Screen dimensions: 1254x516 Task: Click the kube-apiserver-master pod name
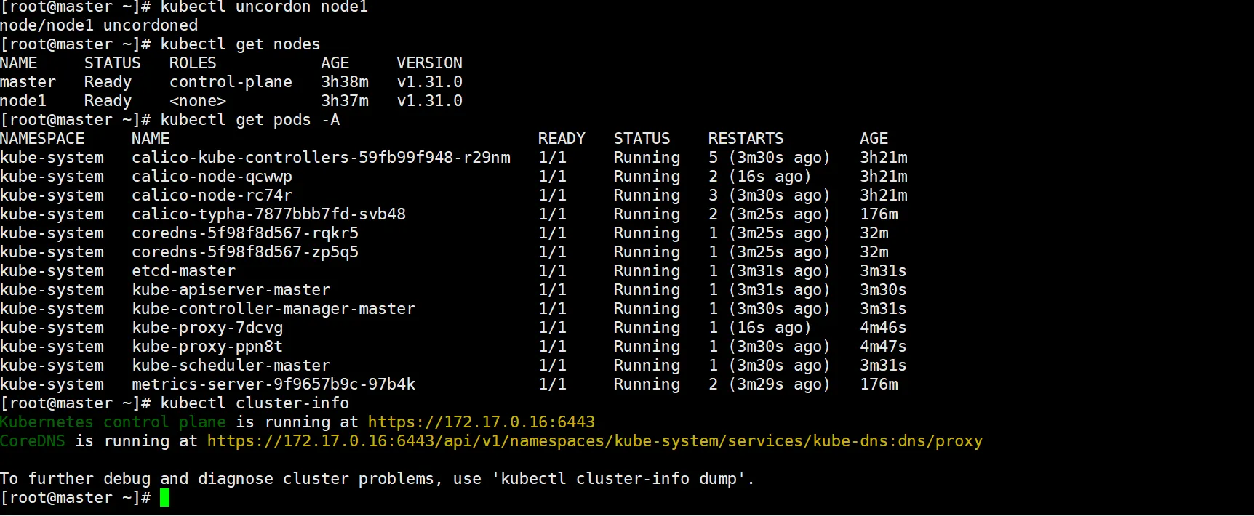point(231,290)
